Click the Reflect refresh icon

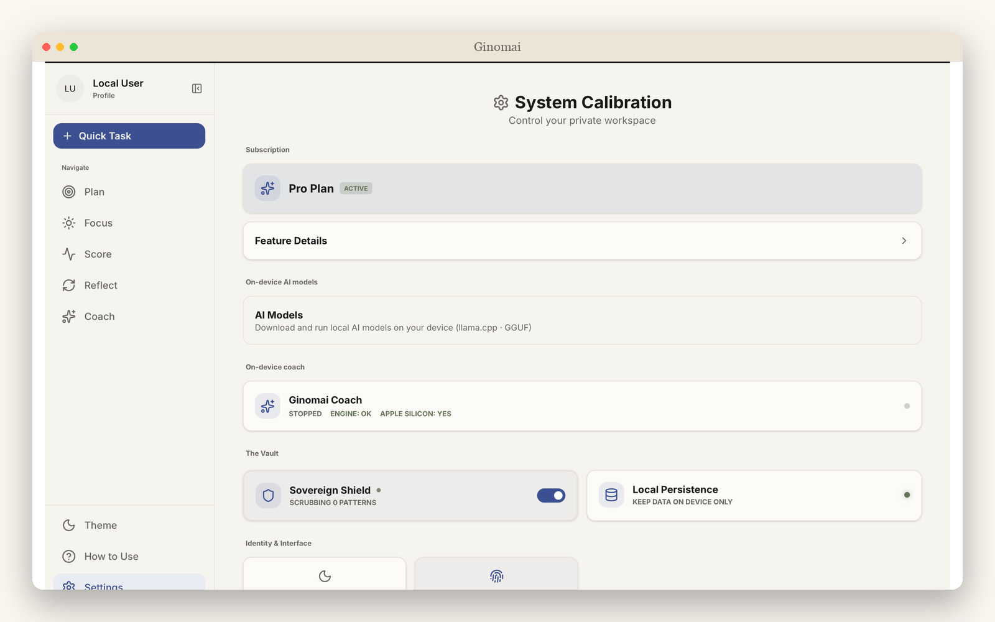[x=69, y=285]
